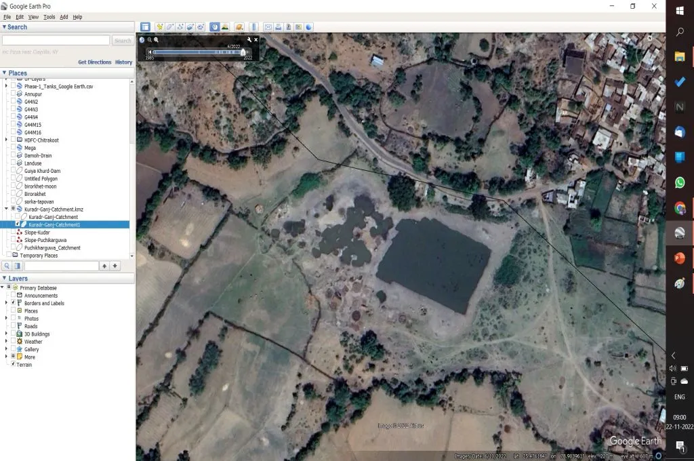Open the Add Image Overlay tool

[x=190, y=26]
